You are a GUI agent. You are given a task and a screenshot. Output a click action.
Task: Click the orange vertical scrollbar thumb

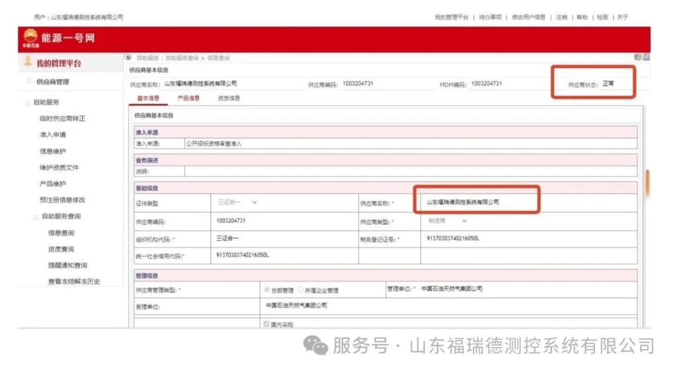pos(647,183)
